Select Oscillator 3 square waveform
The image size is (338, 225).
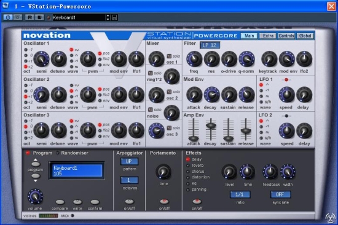[x=71, y=138]
